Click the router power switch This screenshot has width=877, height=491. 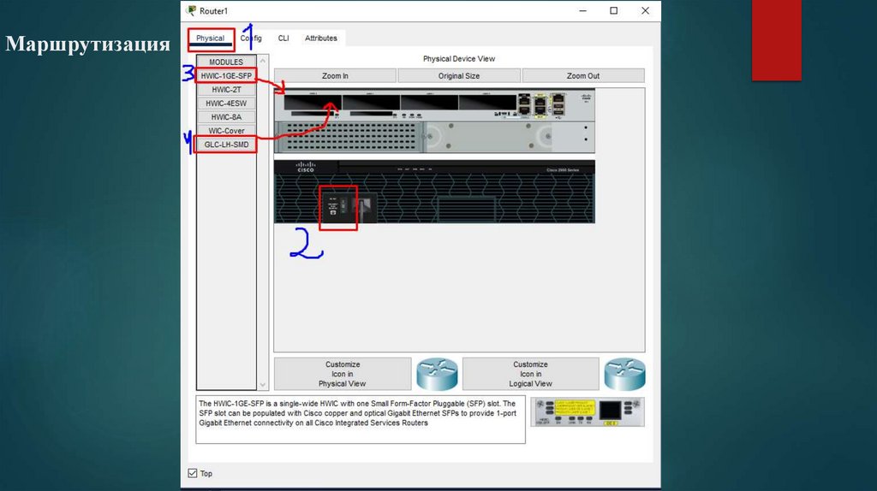pyautogui.click(x=343, y=206)
